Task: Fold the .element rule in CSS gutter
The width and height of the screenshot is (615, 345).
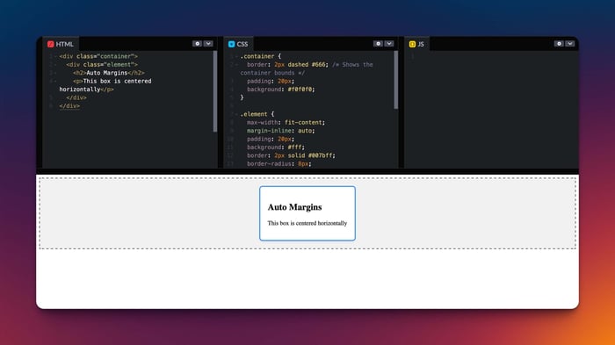Action: 236,114
